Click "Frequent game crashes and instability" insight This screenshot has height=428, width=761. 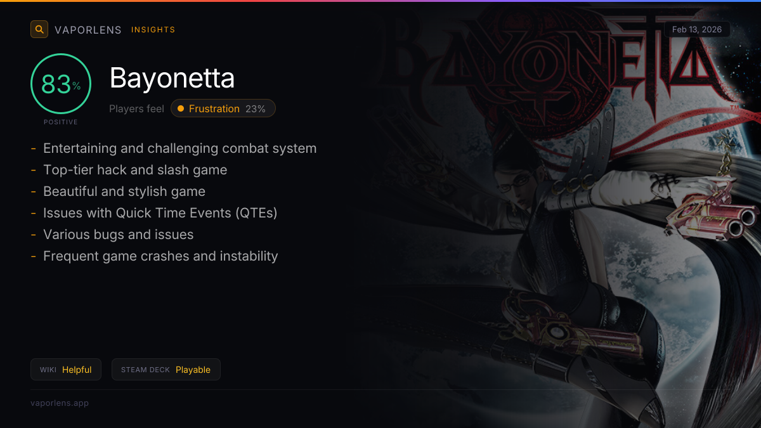point(160,256)
